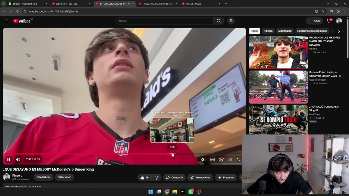The width and height of the screenshot is (349, 196).
Task: View site information icon in address bar
Action: pyautogui.click(x=25, y=11)
